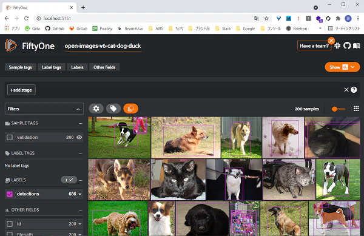Image resolution: width=364 pixels, height=236 pixels.
Task: Dismiss the 'Have a team?' banner
Action: [x=331, y=41]
